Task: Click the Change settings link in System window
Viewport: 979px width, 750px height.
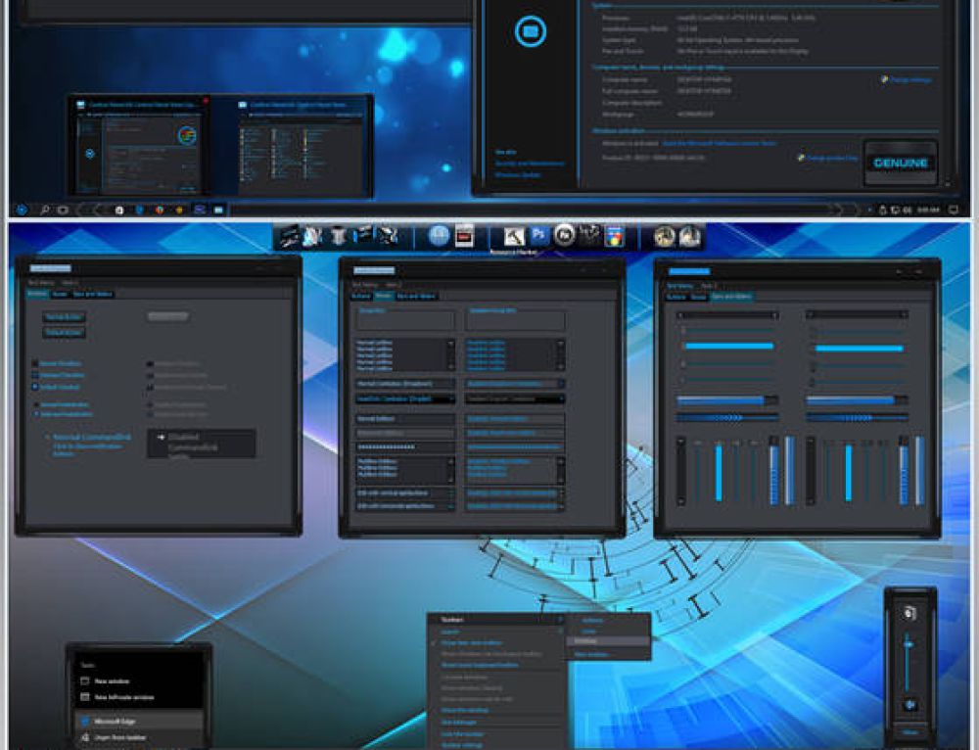Action: tap(907, 79)
